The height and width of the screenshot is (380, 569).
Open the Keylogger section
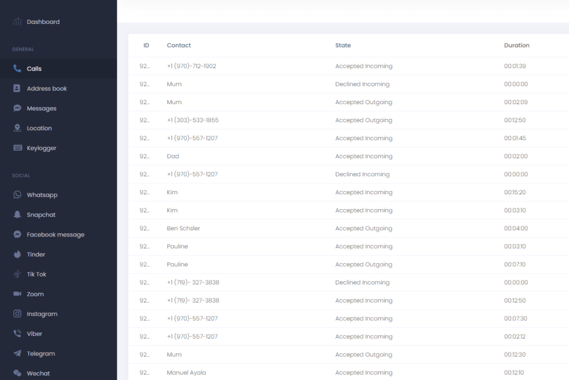coord(41,148)
